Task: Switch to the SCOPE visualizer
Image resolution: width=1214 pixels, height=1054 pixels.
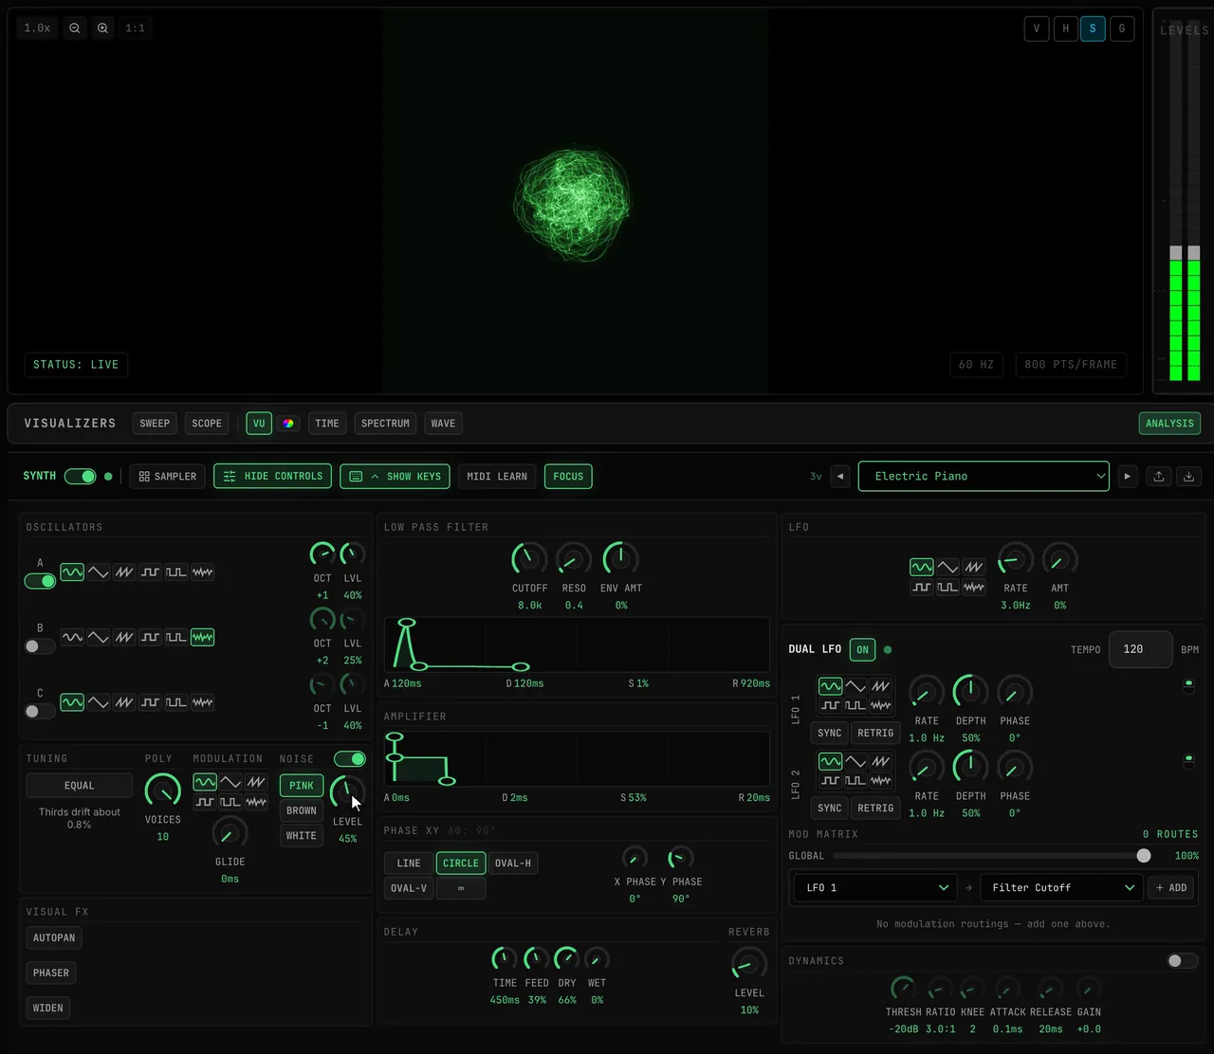Action: (207, 424)
